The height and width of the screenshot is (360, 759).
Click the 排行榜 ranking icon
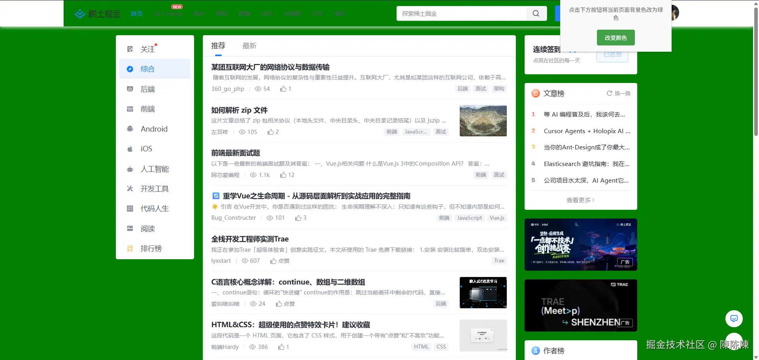[x=130, y=248]
